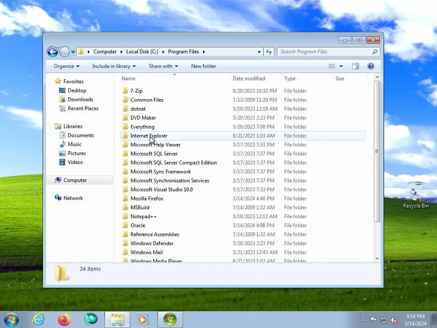The image size is (437, 328).
Task: Expand the arrow after Program Files breadcrumb
Action: pos(204,52)
